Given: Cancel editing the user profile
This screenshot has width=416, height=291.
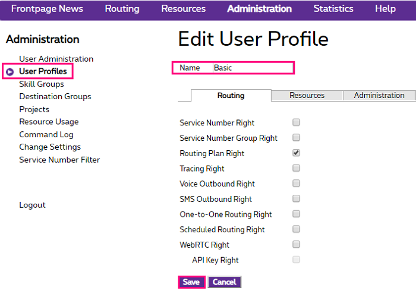Looking at the screenshot, I should pos(224,282).
